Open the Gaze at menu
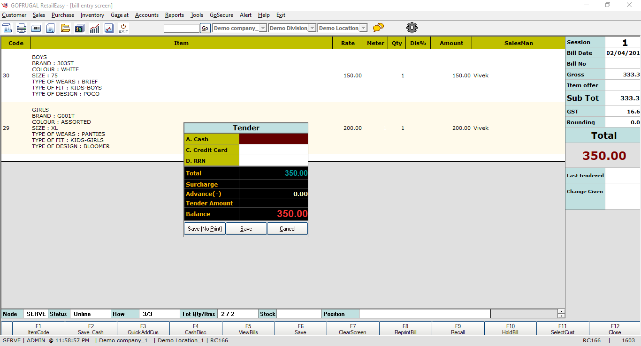This screenshot has height=346, width=641. tap(120, 15)
